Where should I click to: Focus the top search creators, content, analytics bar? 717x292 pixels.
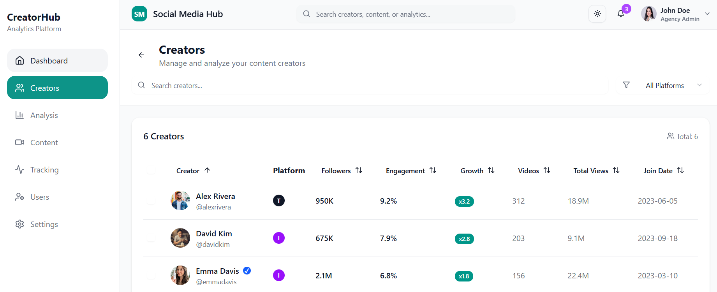tap(406, 14)
